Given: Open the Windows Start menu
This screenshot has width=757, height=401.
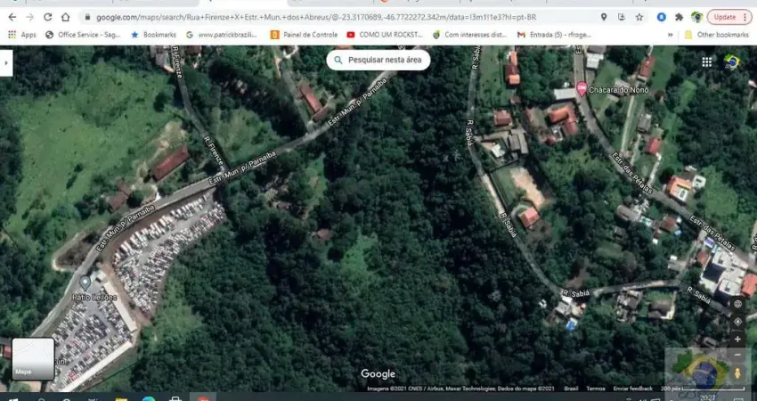Looking at the screenshot, I should pyautogui.click(x=11, y=397).
